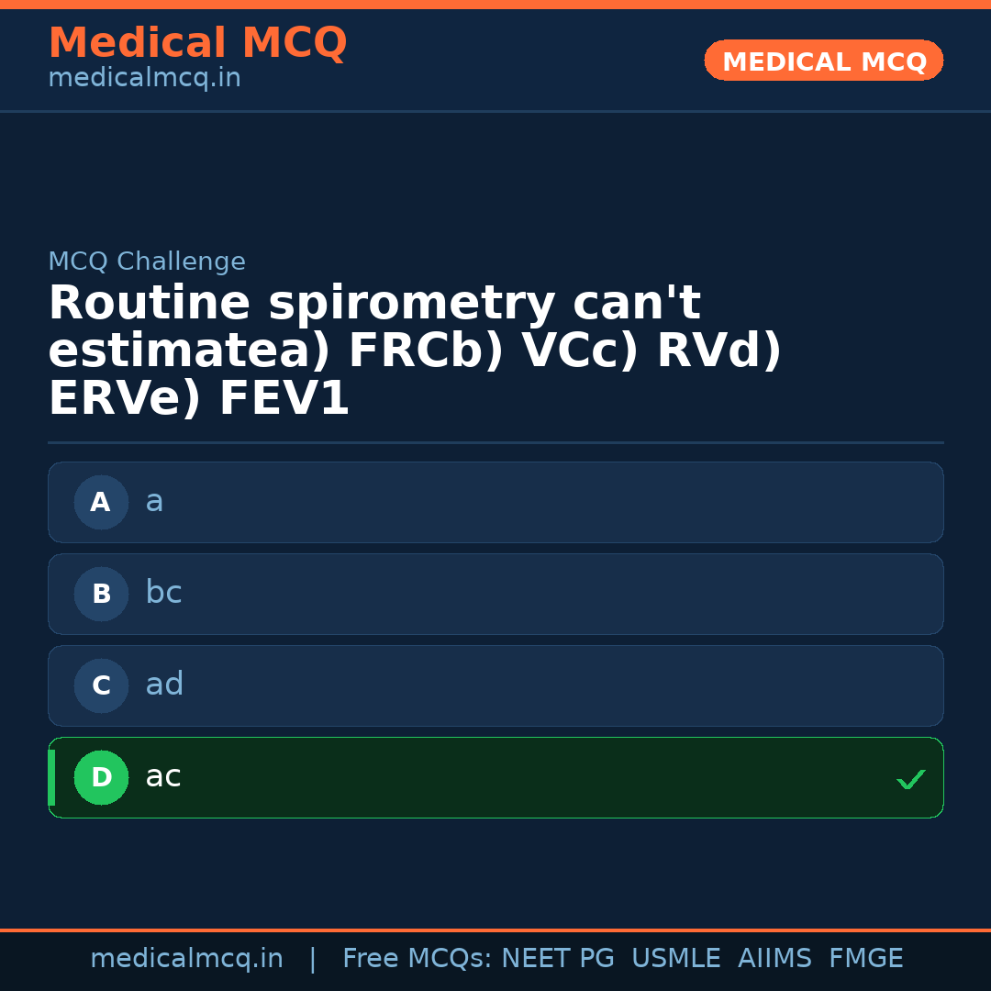This screenshot has height=991, width=991.
Task: Open the medicalmcq.in link under the logo
Action: point(144,77)
